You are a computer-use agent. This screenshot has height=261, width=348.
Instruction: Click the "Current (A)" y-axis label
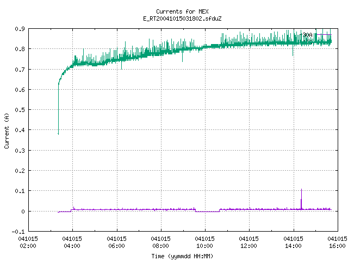pos(7,130)
